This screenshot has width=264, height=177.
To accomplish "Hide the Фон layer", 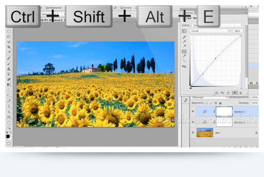I will pos(193,133).
